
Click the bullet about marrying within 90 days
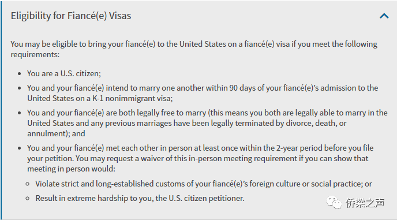coord(203,93)
